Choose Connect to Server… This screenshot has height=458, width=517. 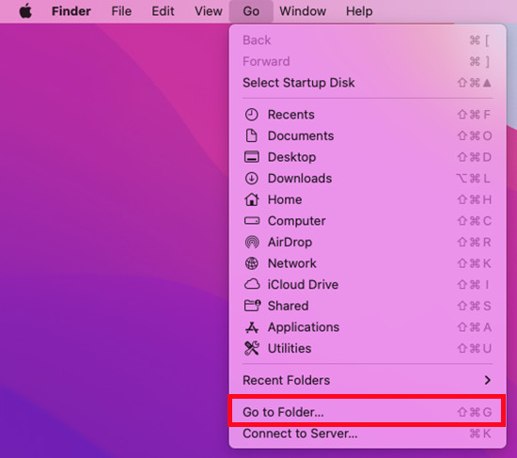[x=368, y=434]
